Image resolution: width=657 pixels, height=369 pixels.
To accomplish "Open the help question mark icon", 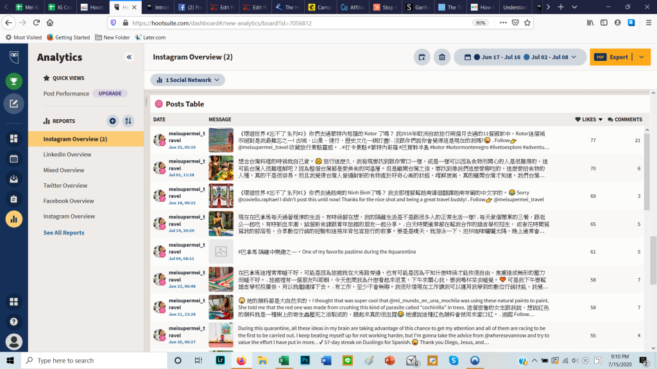I will tap(13, 322).
